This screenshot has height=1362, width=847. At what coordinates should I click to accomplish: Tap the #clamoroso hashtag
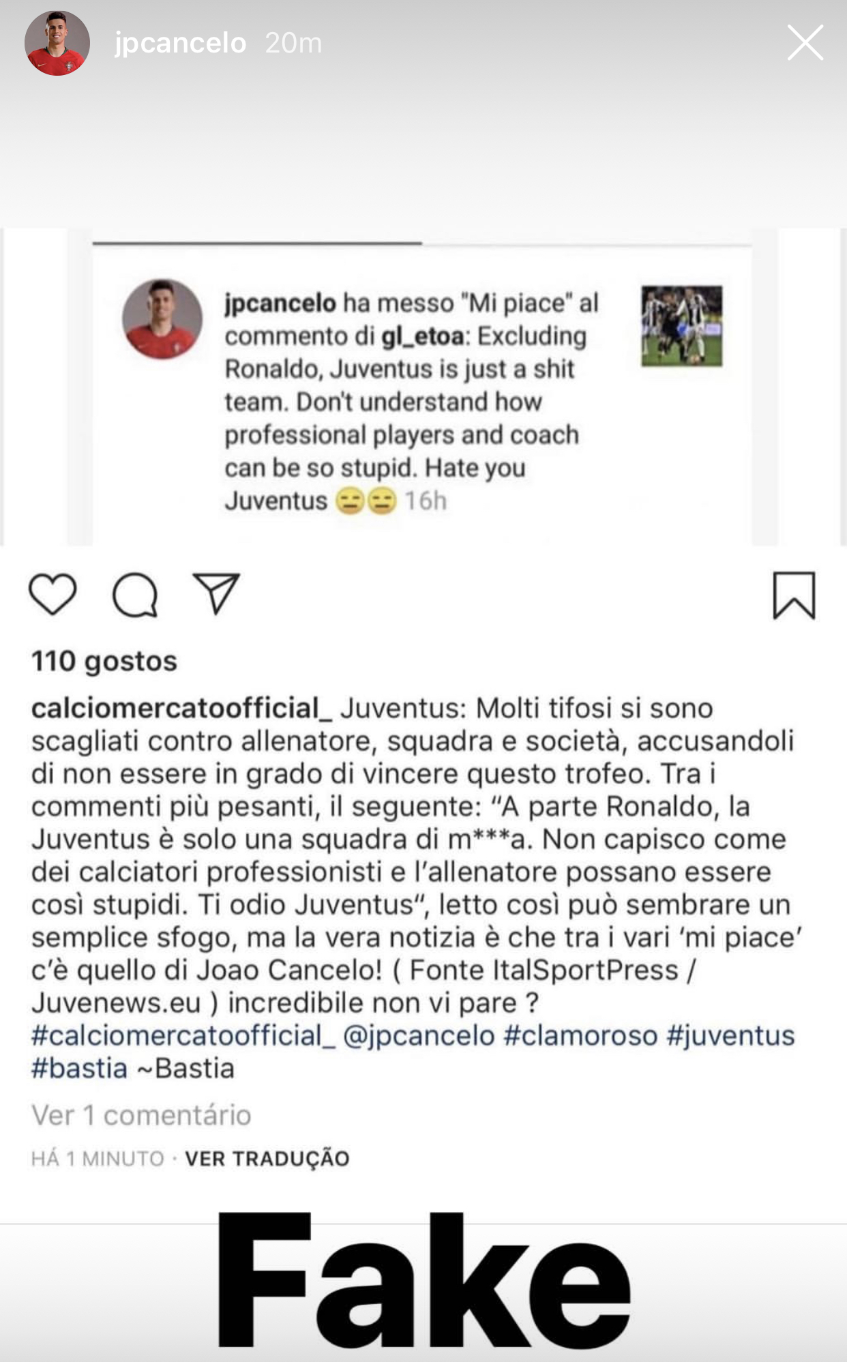click(x=580, y=1035)
